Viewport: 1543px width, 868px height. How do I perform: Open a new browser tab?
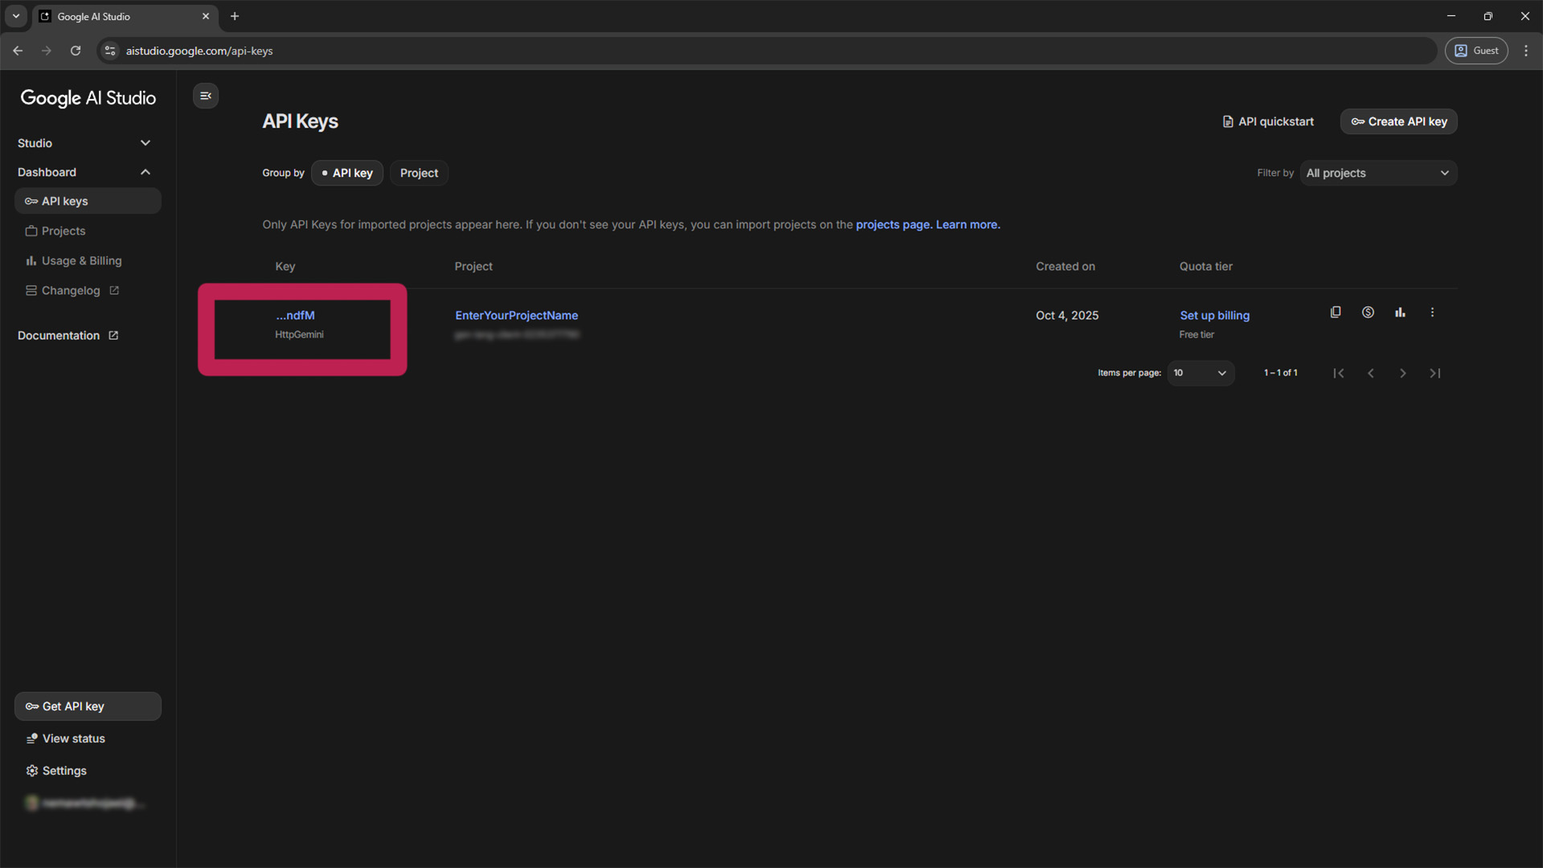(235, 16)
